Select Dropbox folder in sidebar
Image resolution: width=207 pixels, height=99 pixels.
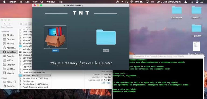point(9,65)
